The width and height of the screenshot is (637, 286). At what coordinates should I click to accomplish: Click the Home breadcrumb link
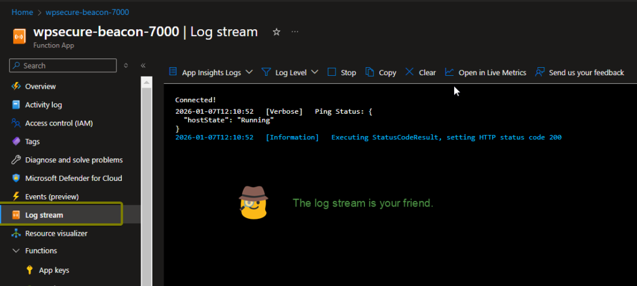[x=22, y=12]
